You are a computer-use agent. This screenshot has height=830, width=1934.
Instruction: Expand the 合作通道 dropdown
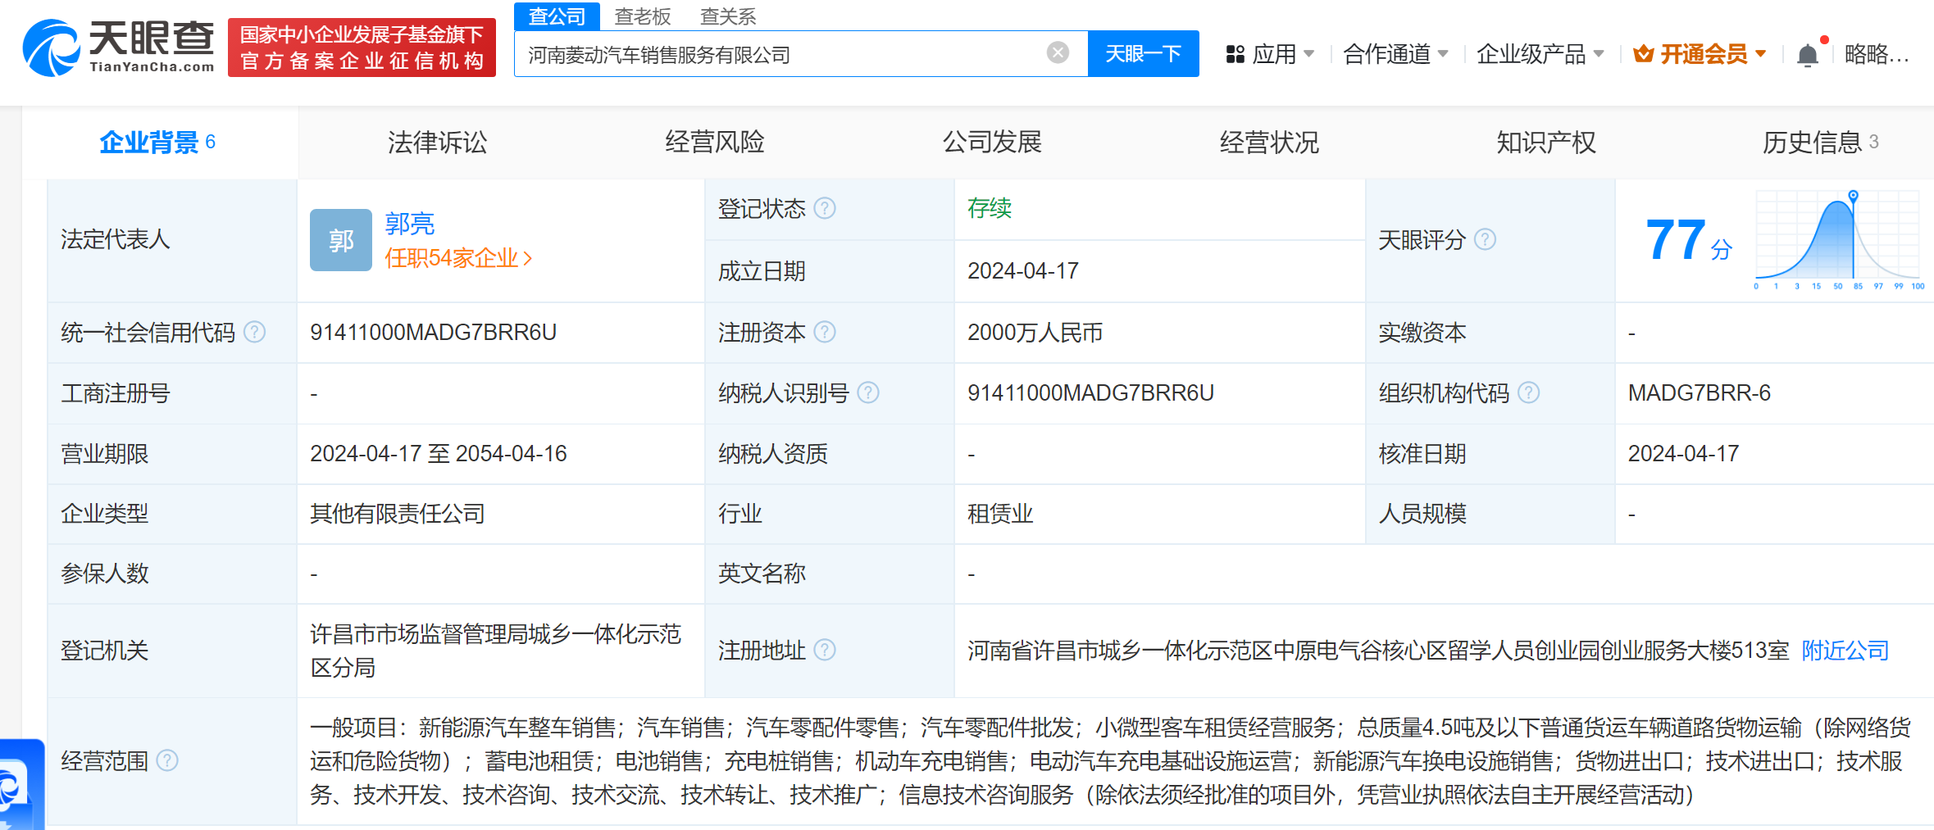(1395, 54)
